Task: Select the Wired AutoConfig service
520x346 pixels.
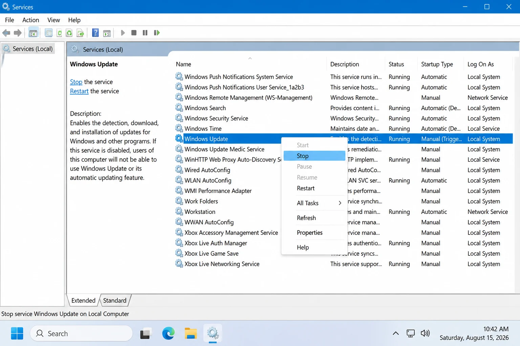Action: tap(207, 170)
